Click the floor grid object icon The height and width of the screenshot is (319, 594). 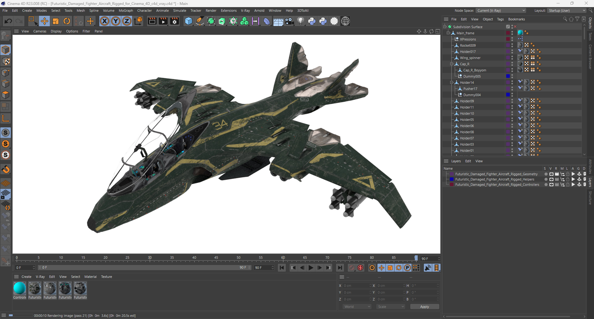(278, 21)
